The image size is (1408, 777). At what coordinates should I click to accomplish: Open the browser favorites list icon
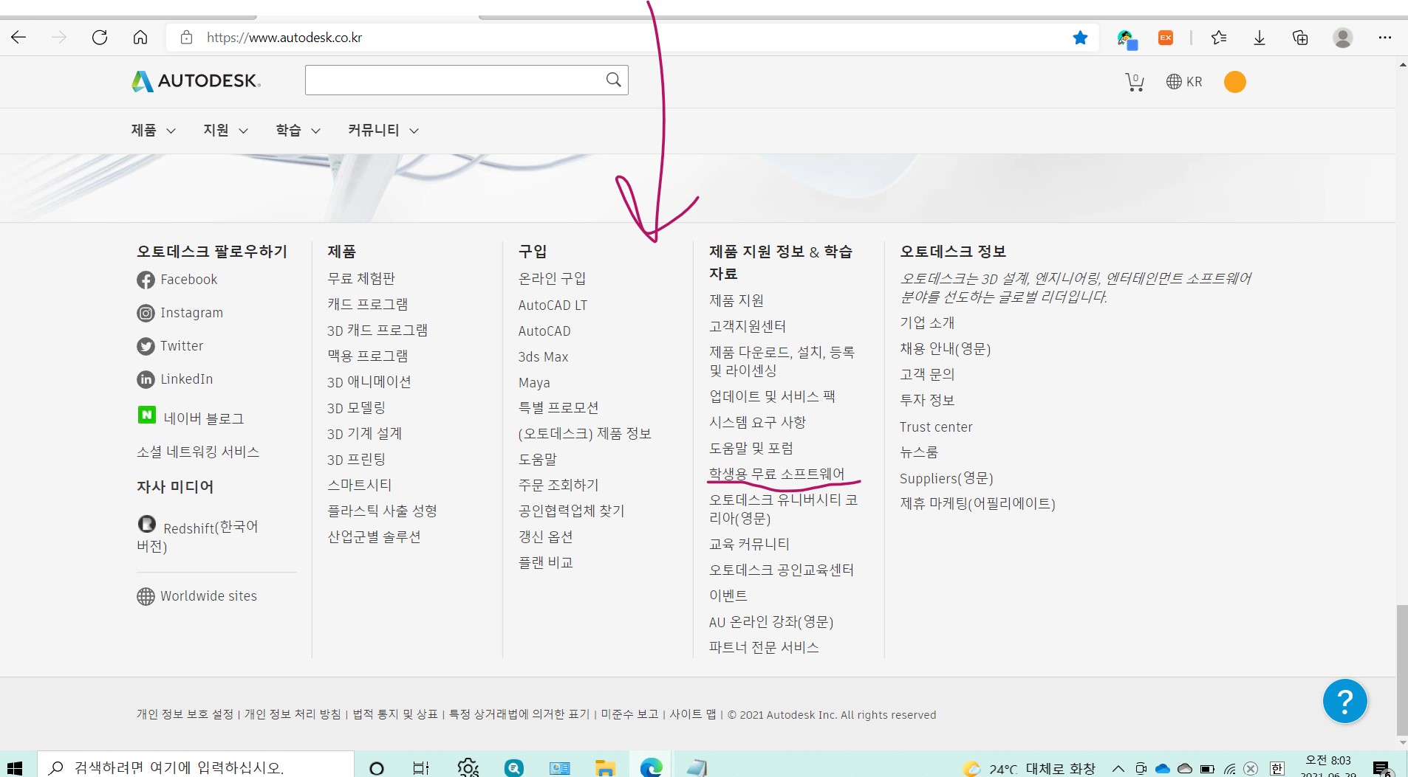[x=1219, y=38]
